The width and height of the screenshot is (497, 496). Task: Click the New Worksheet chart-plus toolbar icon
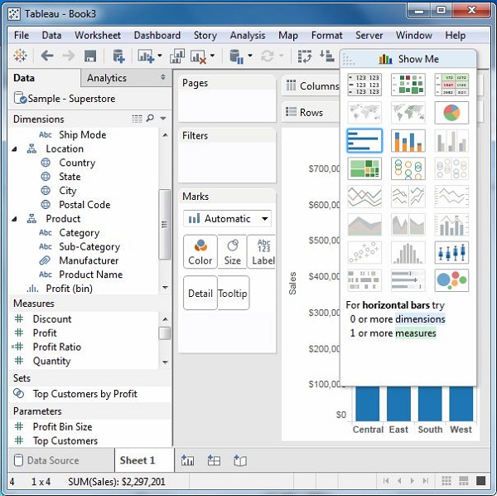point(146,56)
